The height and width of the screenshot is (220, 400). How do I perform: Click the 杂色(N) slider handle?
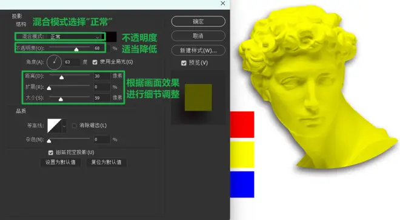49,141
